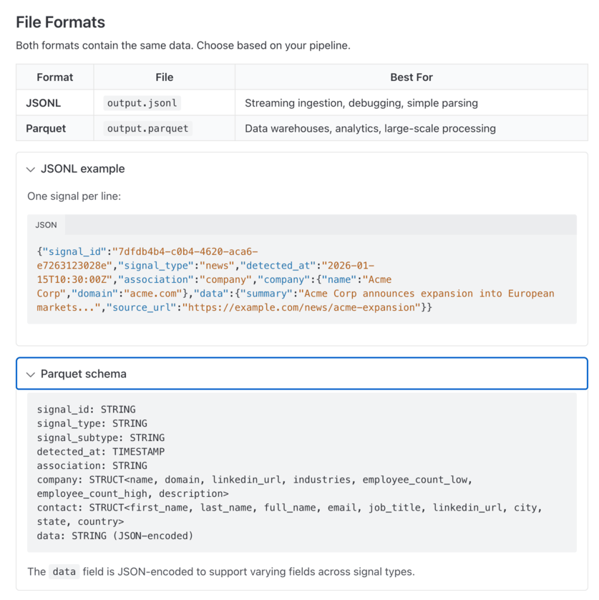Viewport: 599px width, 600px height.
Task: Click the 'data: STRING (JSON-encoded)' schema line
Action: click(115, 536)
